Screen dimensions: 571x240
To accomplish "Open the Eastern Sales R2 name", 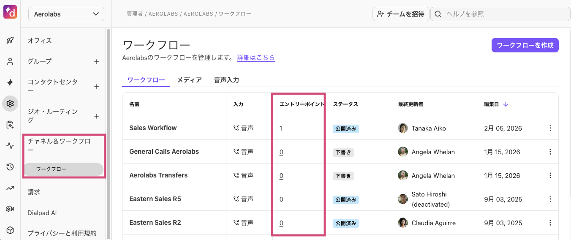I will pos(155,223).
